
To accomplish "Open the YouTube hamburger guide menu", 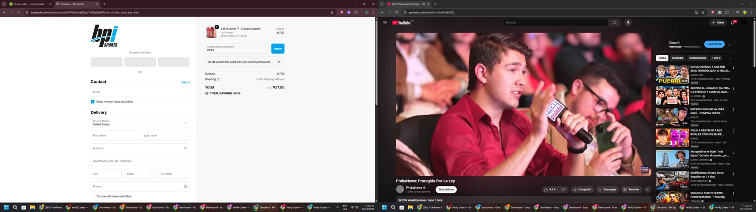I will [x=385, y=23].
